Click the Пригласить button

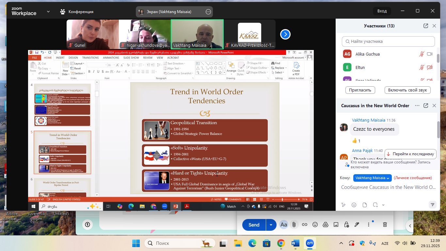[x=360, y=90]
